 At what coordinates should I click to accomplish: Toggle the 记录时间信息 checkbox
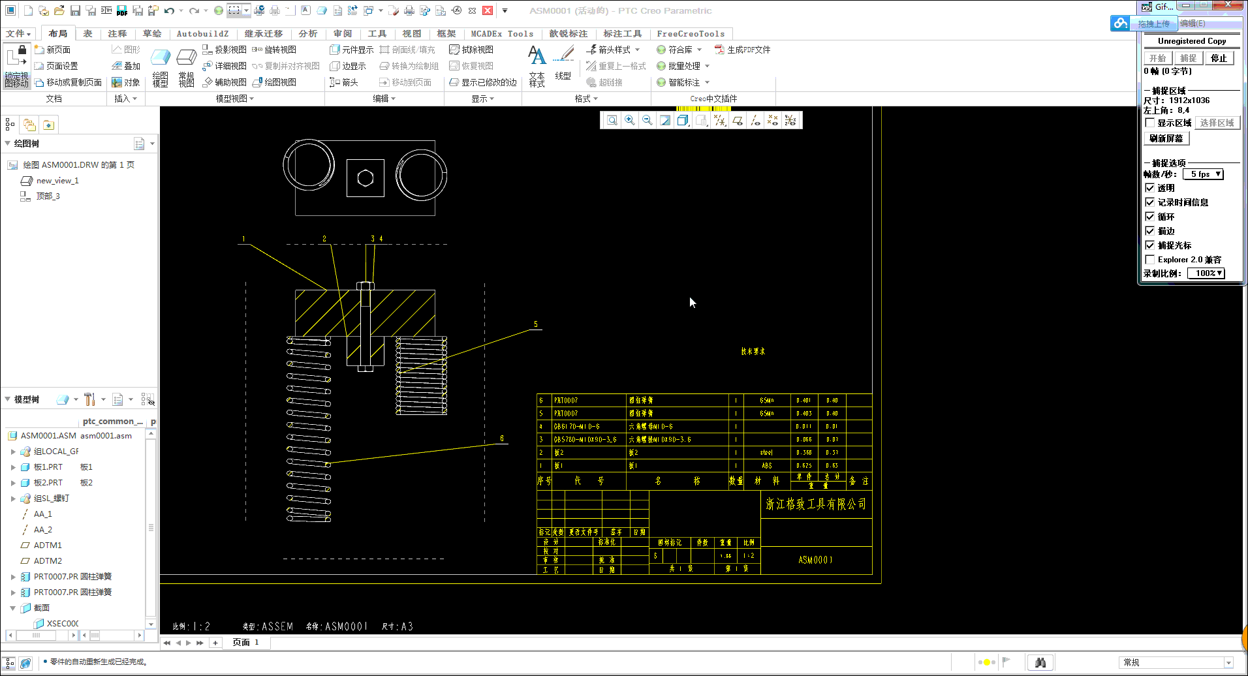[x=1150, y=202]
